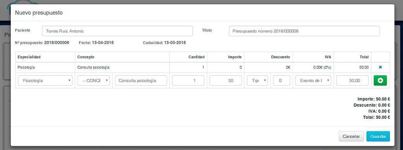Screen dimensions: 403x150
Task: Click the summary Total: 50.00 € line
Action: pos(377,117)
